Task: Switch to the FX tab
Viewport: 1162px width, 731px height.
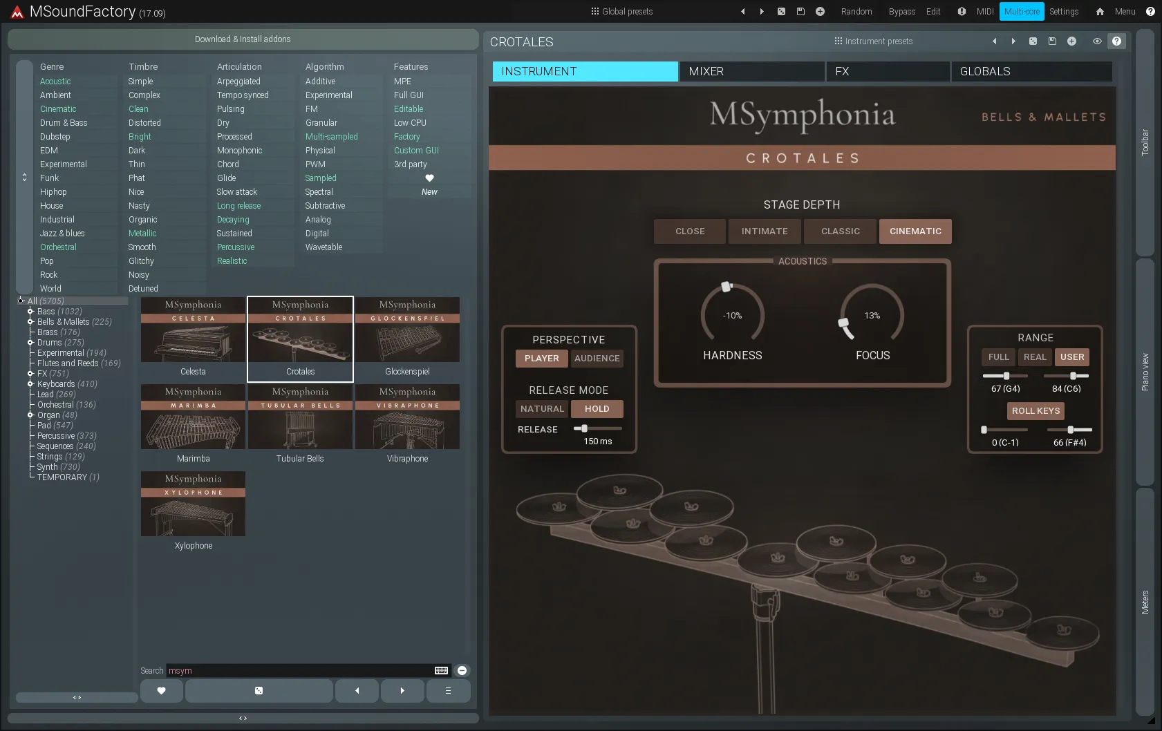Action: point(888,72)
